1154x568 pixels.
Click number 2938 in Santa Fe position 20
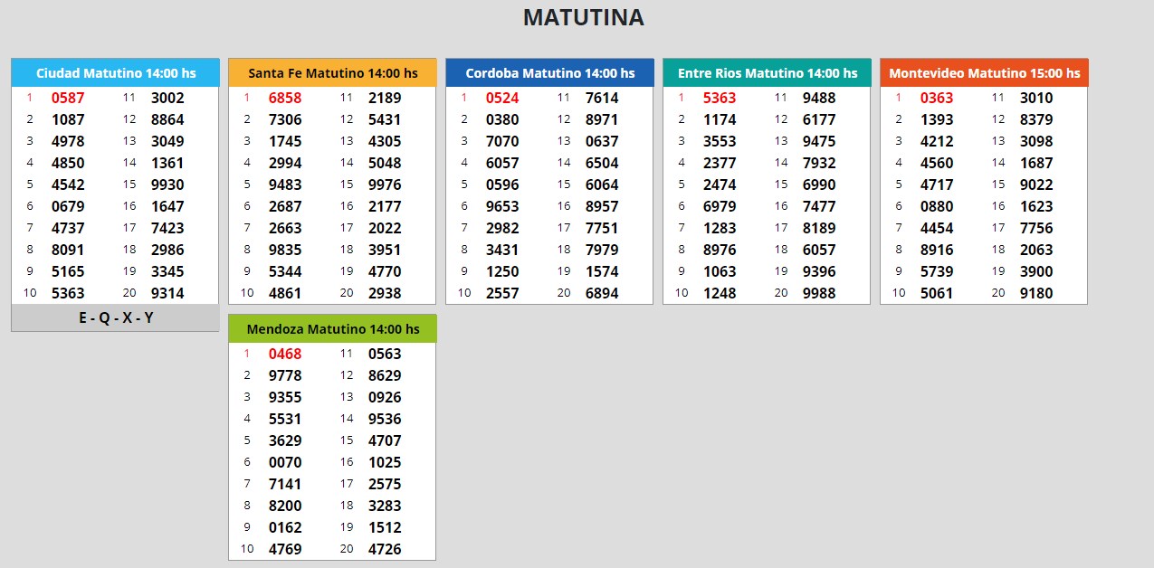385,293
